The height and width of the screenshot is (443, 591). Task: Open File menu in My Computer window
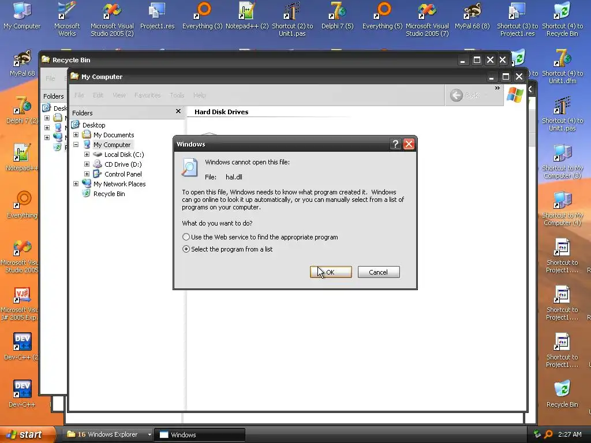(x=79, y=95)
